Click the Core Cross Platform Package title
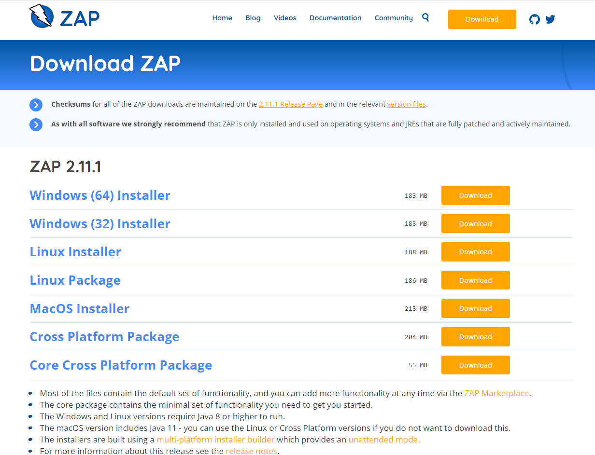The image size is (595, 455). tap(121, 365)
